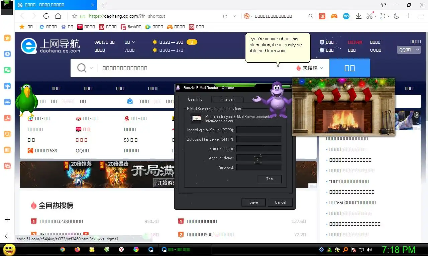This screenshot has height=256, width=428.
Task: Click the browser back arrow
Action: 22,16
